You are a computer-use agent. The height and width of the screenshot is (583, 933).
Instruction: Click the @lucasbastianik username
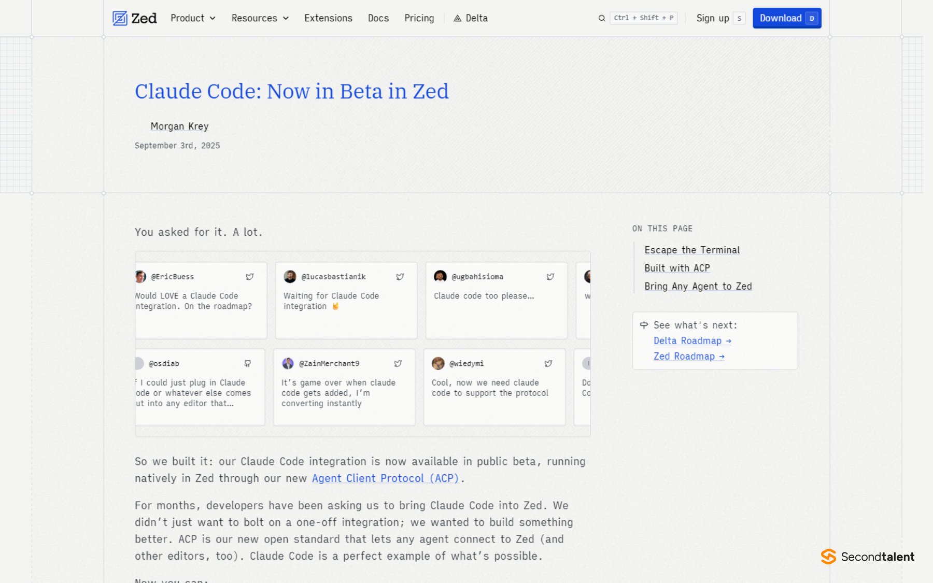tap(334, 277)
